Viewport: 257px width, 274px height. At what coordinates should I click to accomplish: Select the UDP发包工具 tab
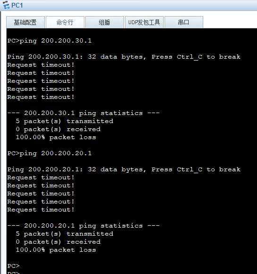click(x=144, y=22)
